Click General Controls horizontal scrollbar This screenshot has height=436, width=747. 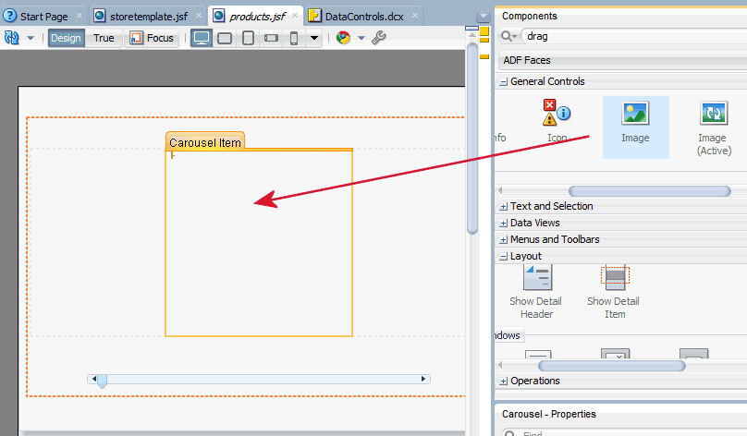pyautogui.click(x=649, y=191)
